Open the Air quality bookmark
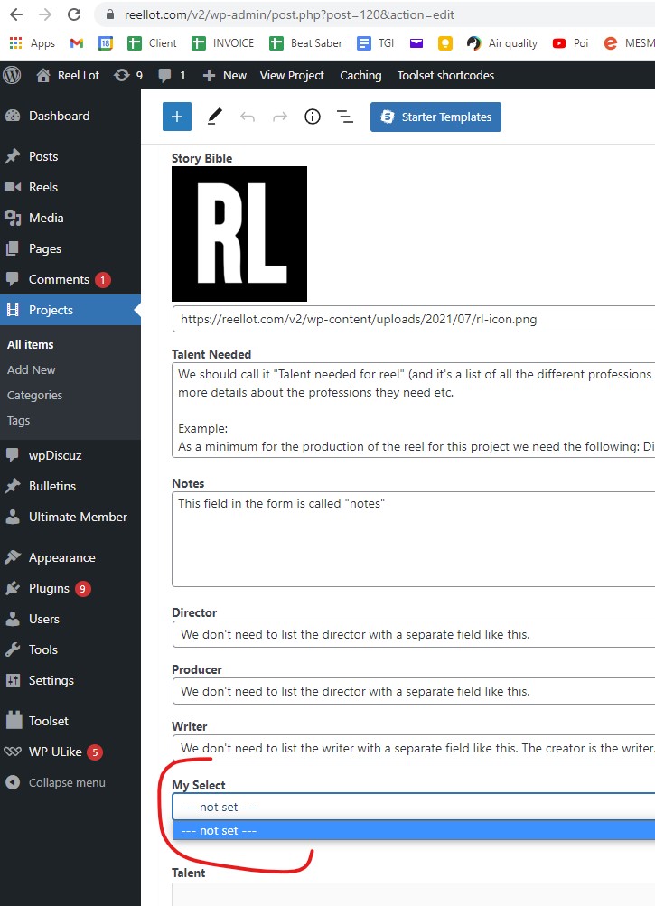This screenshot has height=906, width=655. coord(502,43)
